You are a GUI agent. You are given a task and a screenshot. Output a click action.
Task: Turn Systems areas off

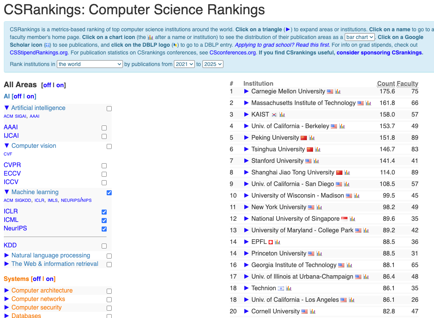tap(37, 279)
